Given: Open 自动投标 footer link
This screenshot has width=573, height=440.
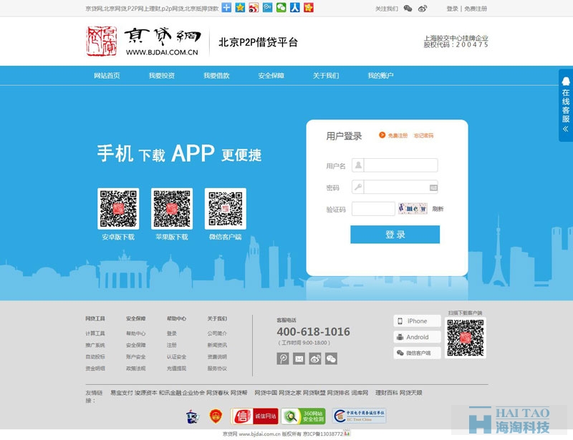Looking at the screenshot, I should coord(95,357).
